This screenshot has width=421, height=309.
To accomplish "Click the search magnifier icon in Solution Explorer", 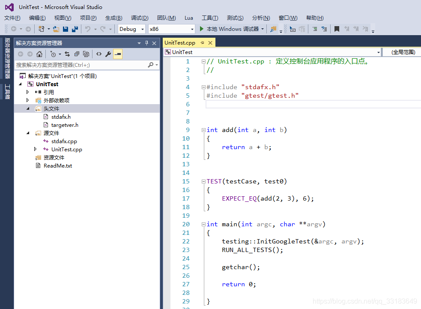I will (x=151, y=65).
